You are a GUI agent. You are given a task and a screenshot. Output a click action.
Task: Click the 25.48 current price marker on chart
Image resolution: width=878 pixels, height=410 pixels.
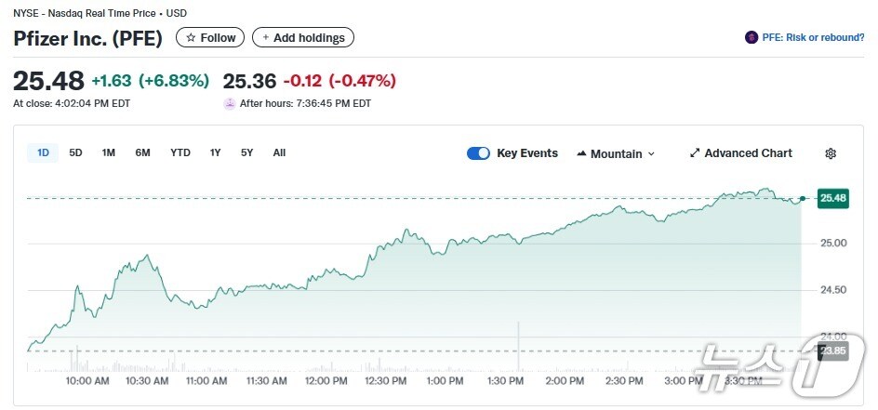click(832, 198)
